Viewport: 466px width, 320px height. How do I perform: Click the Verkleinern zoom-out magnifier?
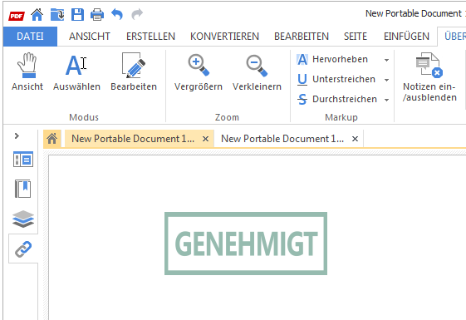257,71
